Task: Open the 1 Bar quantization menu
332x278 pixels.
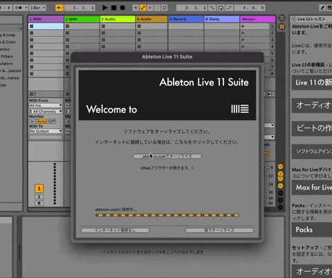Action: [37, 8]
